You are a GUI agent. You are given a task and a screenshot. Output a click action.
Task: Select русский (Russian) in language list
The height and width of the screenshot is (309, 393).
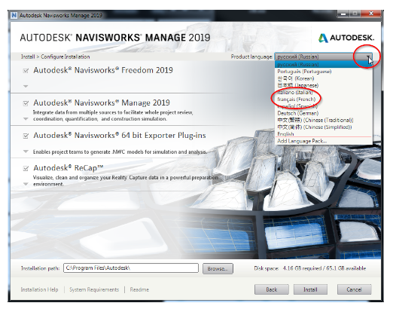(x=324, y=65)
